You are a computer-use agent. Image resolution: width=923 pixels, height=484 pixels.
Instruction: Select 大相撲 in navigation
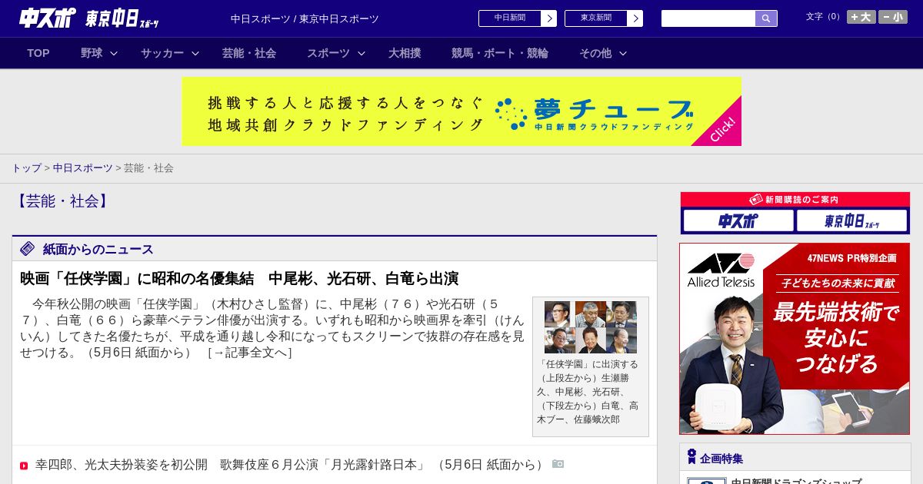[x=405, y=53]
